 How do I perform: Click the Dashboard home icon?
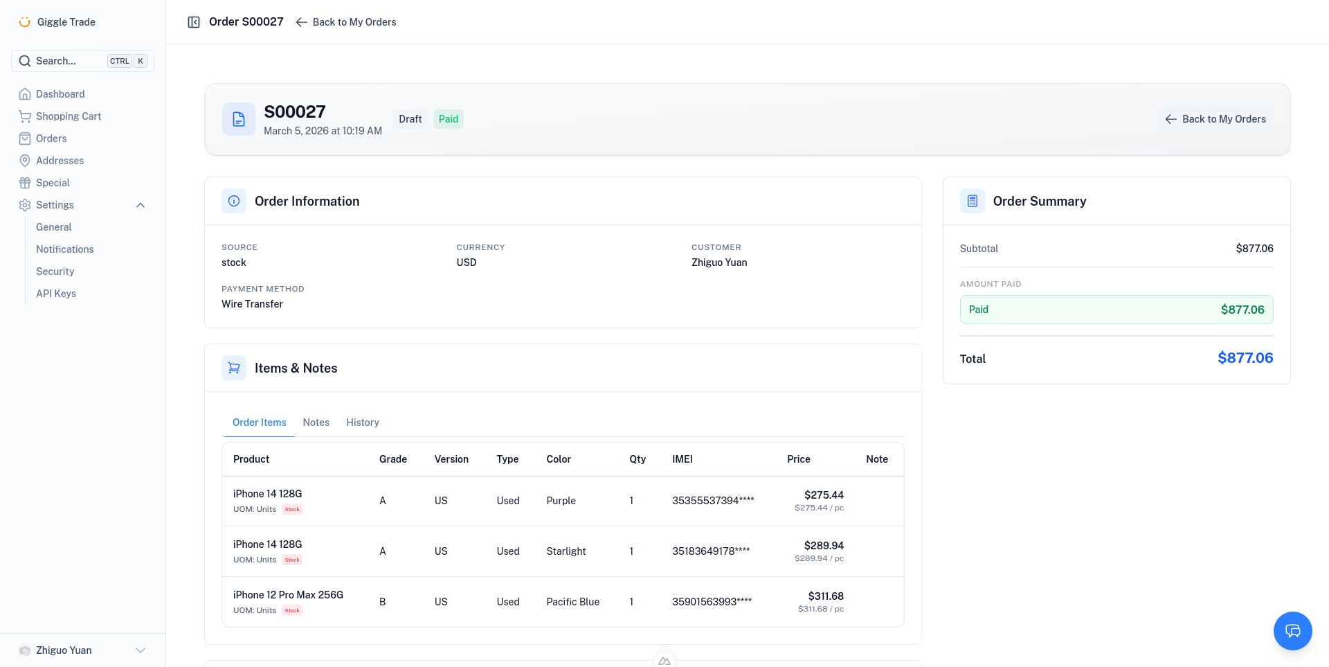click(x=25, y=94)
